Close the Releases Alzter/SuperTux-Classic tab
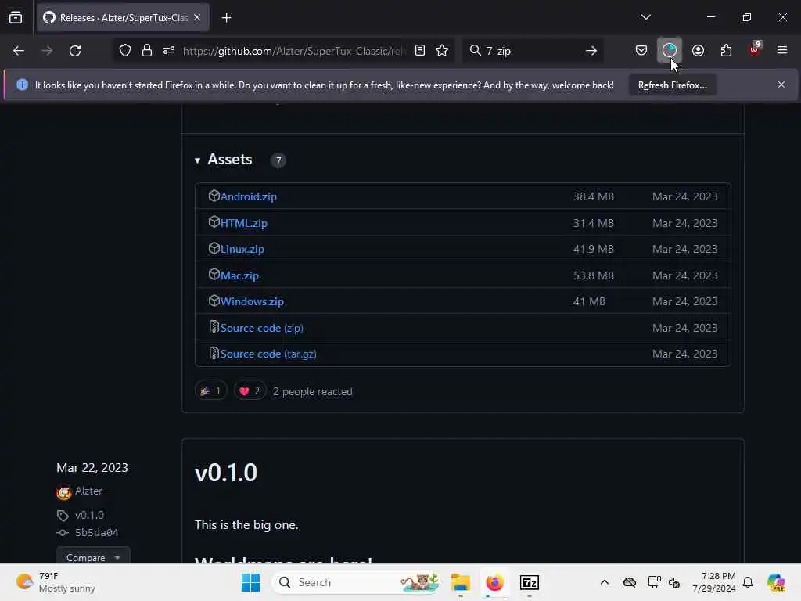Image resolution: width=801 pixels, height=601 pixels. 197,18
